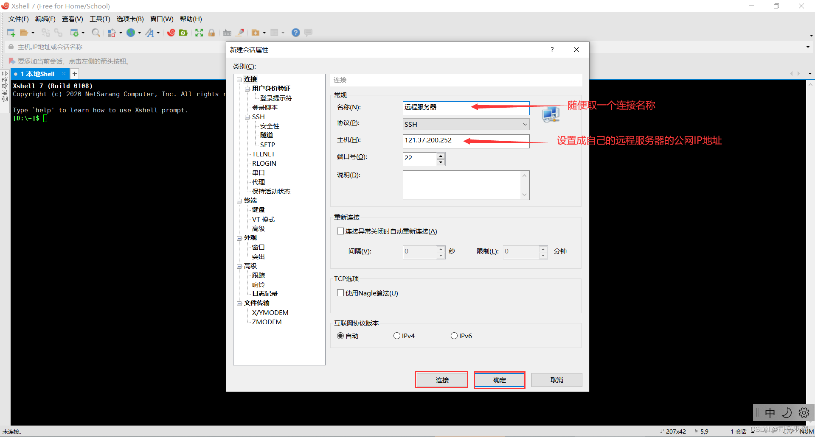Click the 主机 input field
Image resolution: width=815 pixels, height=437 pixels.
(x=466, y=141)
